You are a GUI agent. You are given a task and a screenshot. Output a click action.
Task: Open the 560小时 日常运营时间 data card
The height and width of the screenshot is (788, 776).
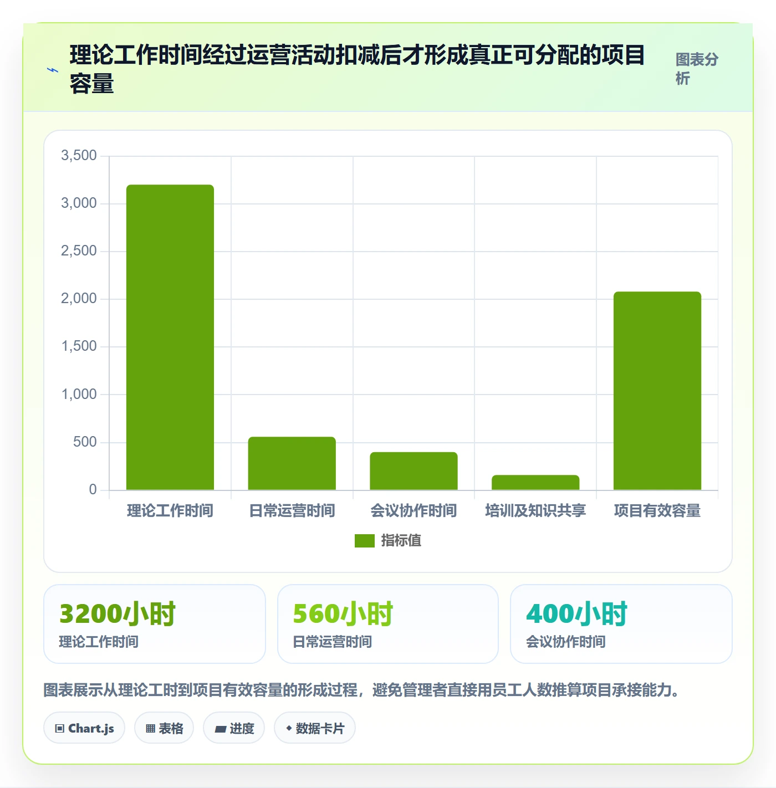coord(388,624)
